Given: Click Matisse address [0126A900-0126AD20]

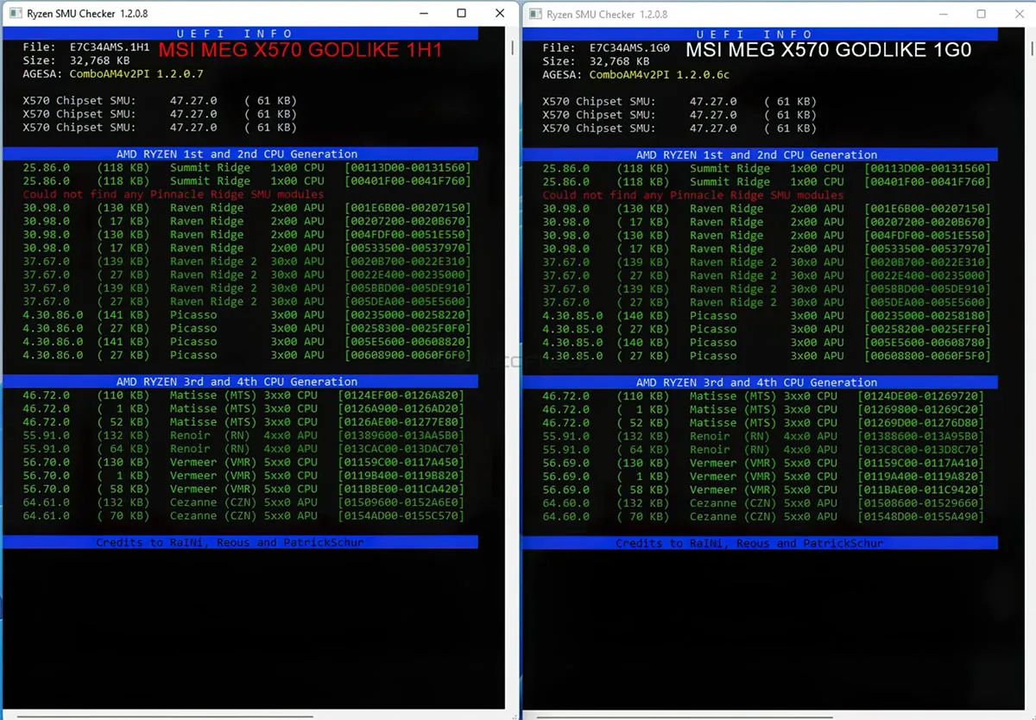Looking at the screenshot, I should 401,408.
